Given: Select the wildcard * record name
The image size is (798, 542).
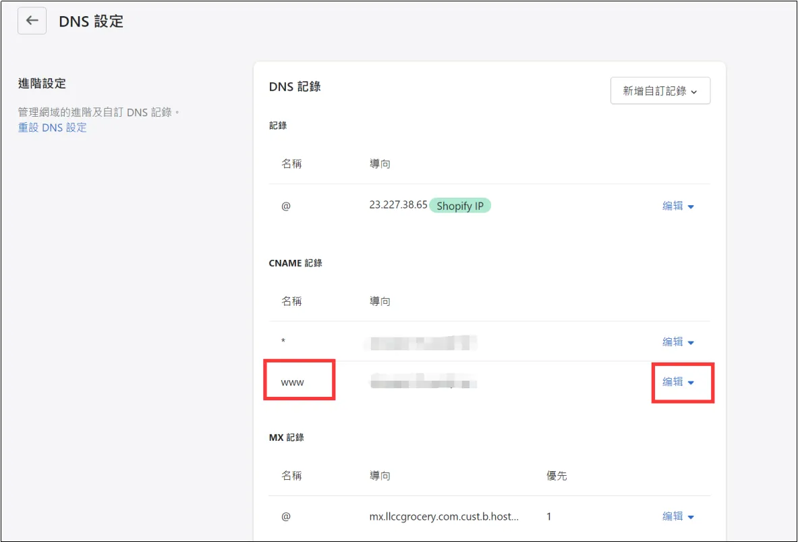Looking at the screenshot, I should 283,342.
